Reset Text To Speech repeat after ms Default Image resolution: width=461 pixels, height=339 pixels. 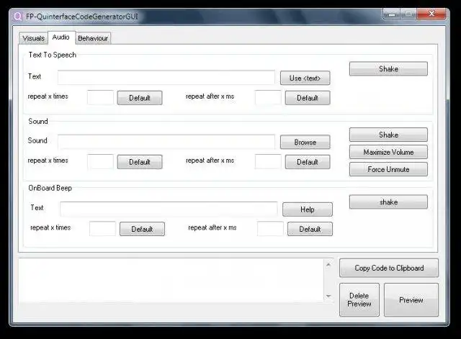click(308, 98)
